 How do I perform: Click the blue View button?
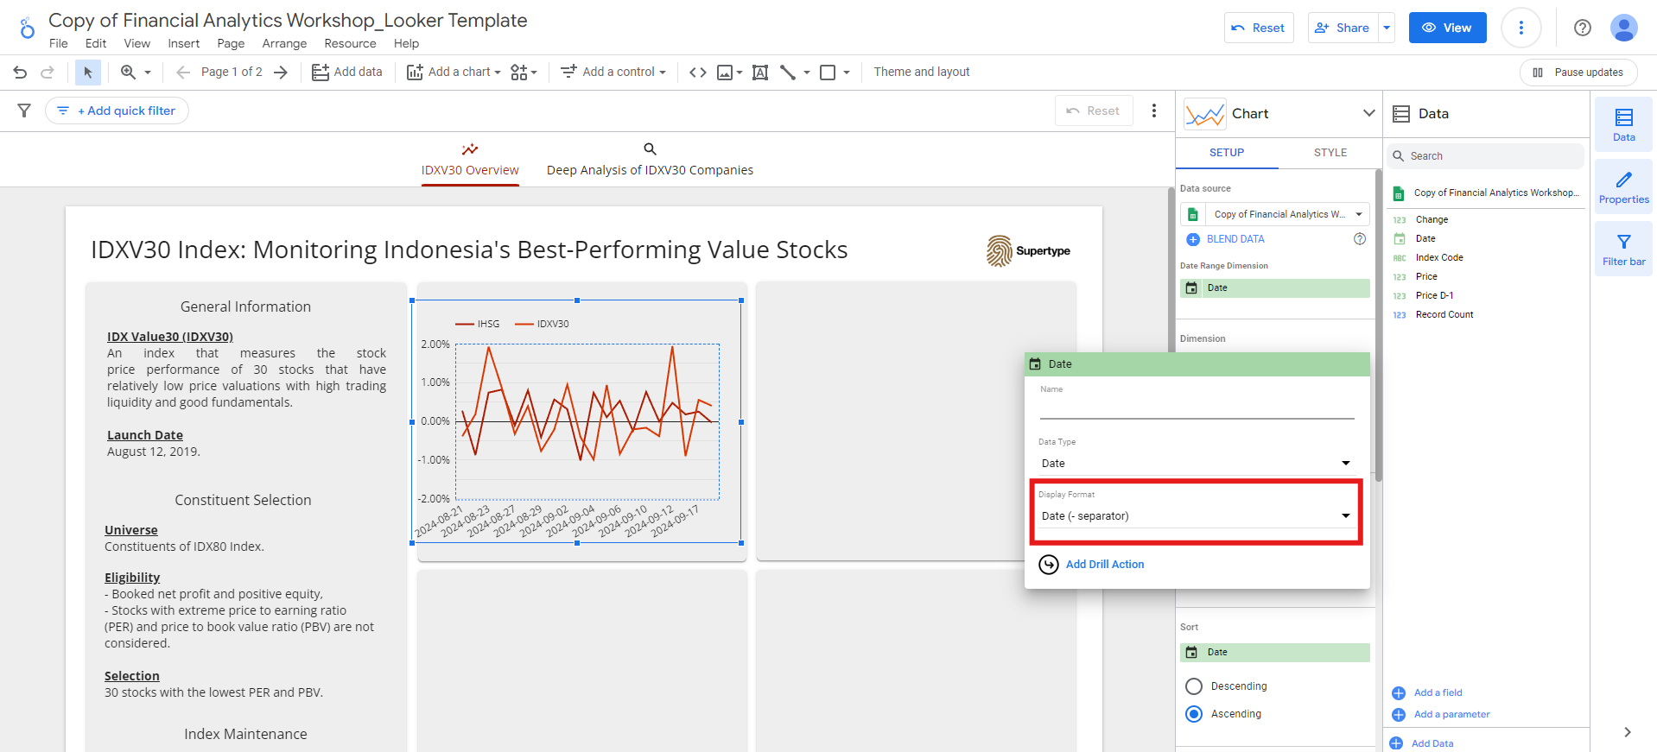coord(1447,28)
